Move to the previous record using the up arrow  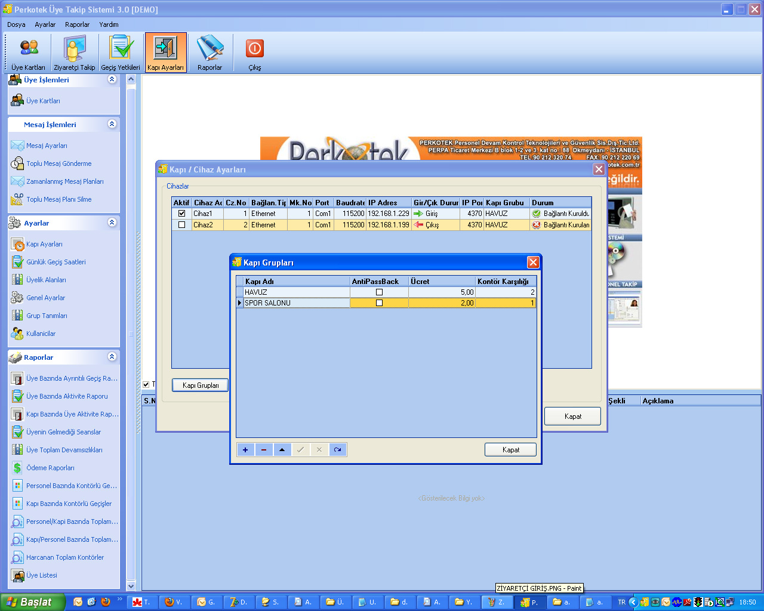coord(282,450)
